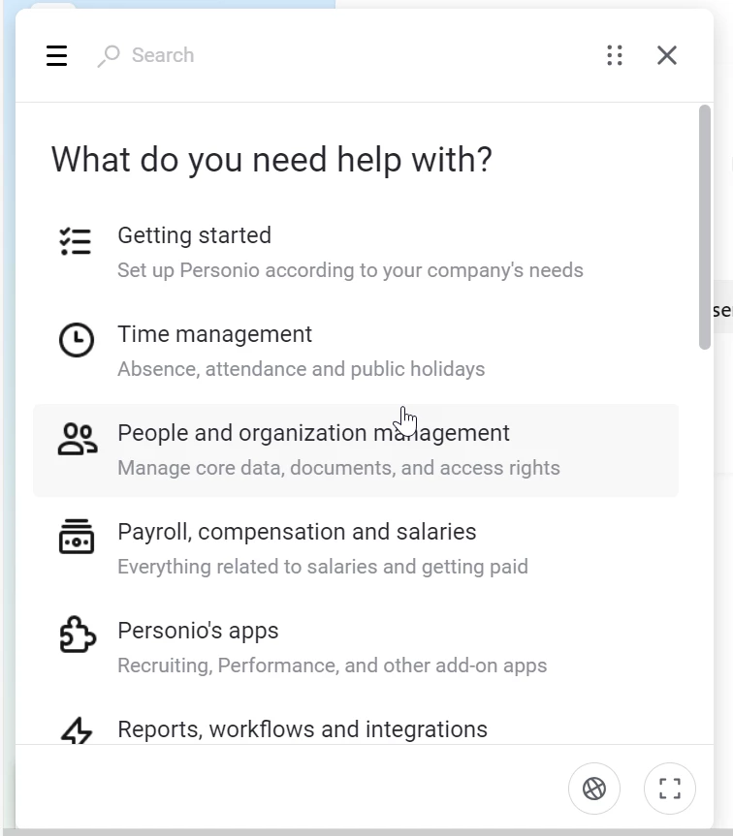Click the lightning bolt reports icon
733x836 pixels.
coord(77,730)
